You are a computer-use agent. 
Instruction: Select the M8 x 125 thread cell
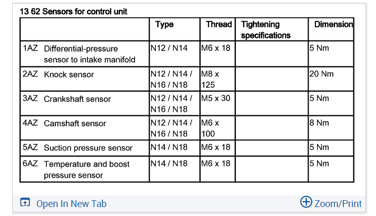click(x=210, y=79)
